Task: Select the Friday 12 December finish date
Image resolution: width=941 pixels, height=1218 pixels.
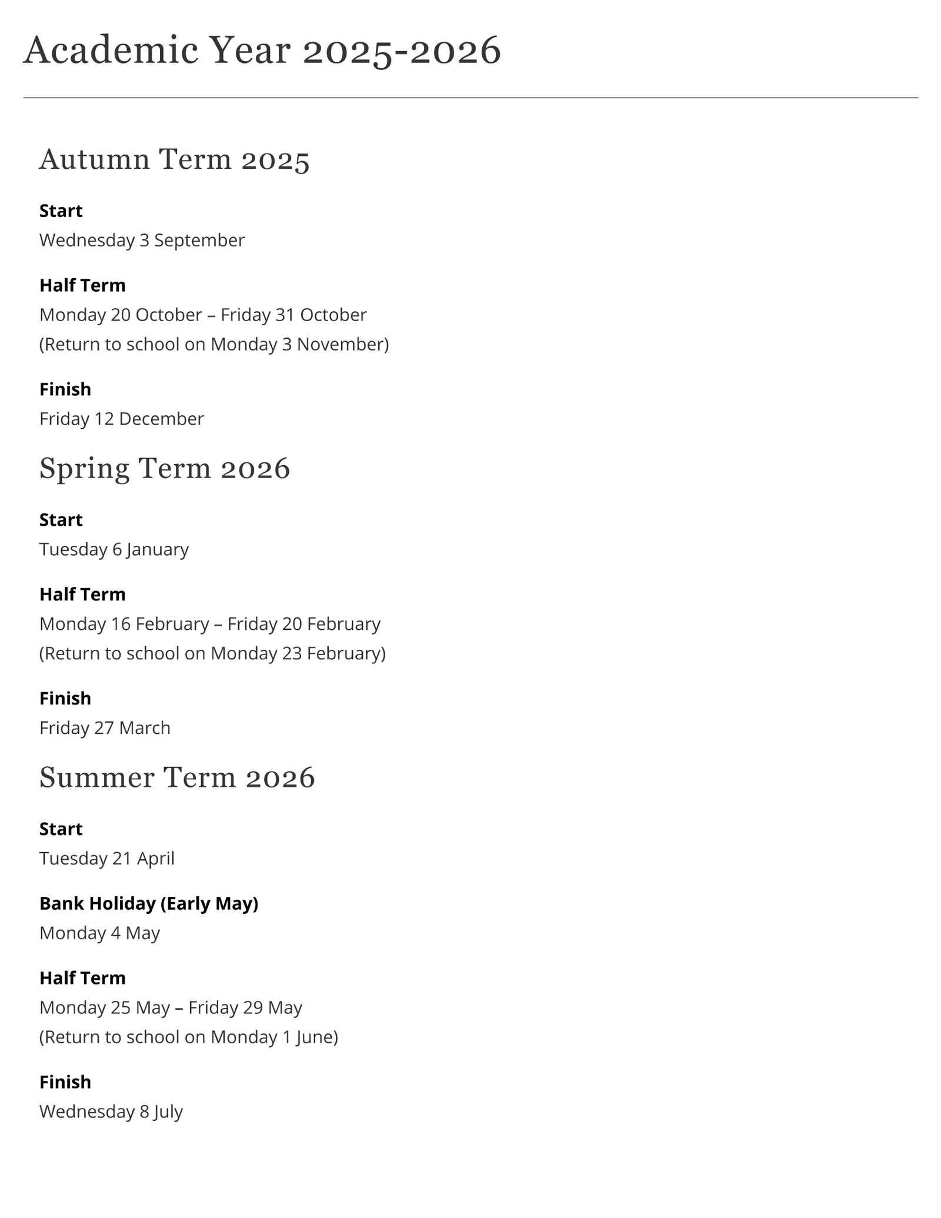Action: point(122,419)
